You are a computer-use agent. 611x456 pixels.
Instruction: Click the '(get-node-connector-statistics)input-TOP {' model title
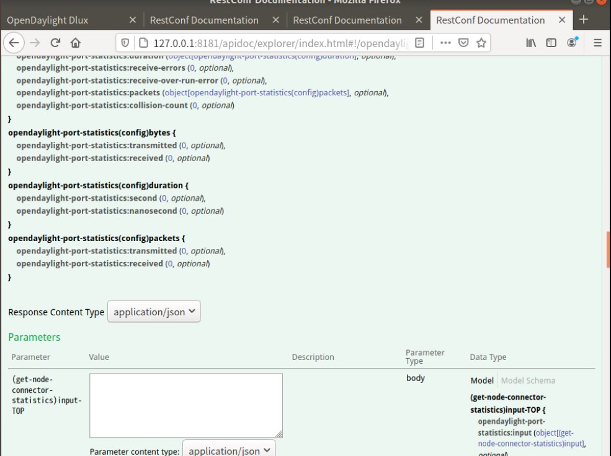pos(508,403)
